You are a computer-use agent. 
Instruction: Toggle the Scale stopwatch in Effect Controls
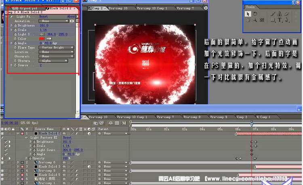tap(15, 30)
